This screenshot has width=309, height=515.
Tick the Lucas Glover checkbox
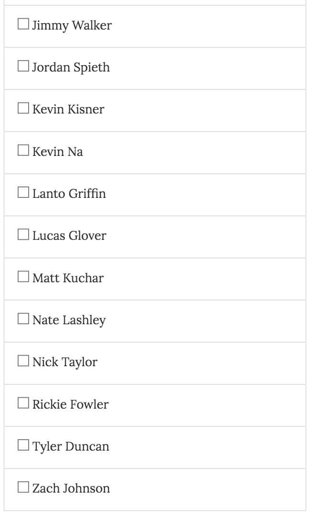point(23,235)
